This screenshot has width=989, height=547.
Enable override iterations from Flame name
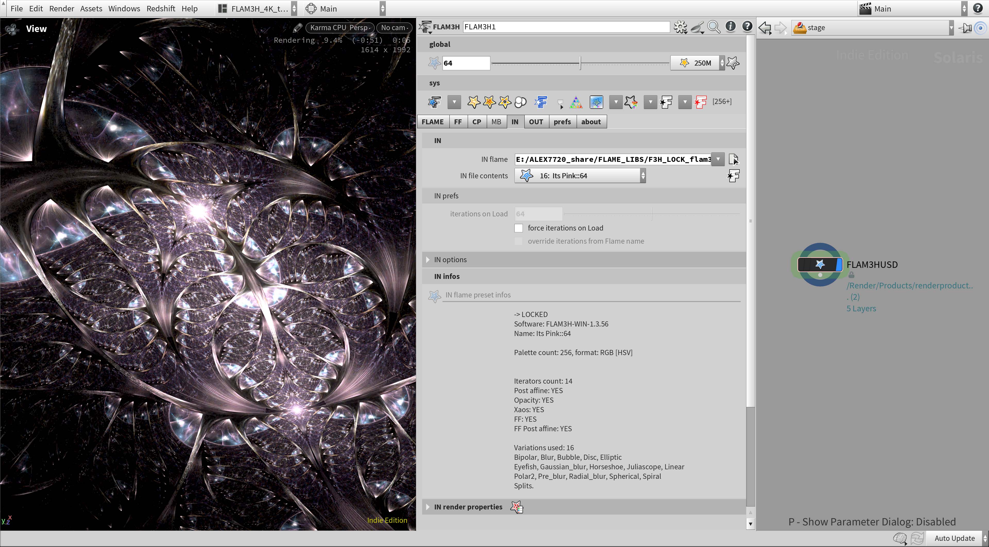pos(519,241)
